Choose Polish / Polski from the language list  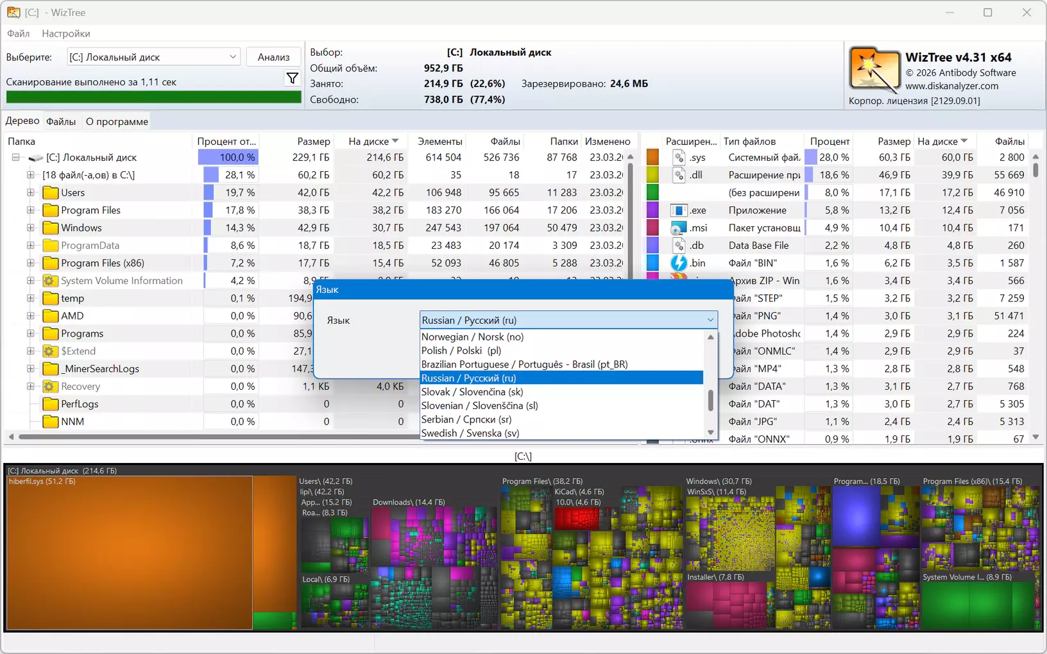pyautogui.click(x=461, y=351)
